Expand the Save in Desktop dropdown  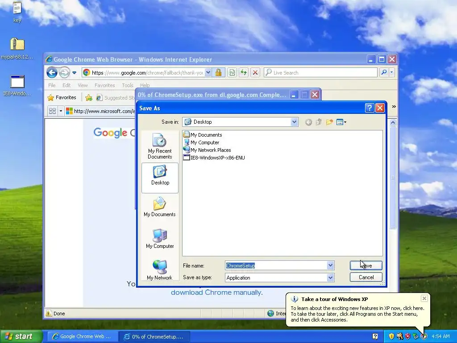coord(294,122)
